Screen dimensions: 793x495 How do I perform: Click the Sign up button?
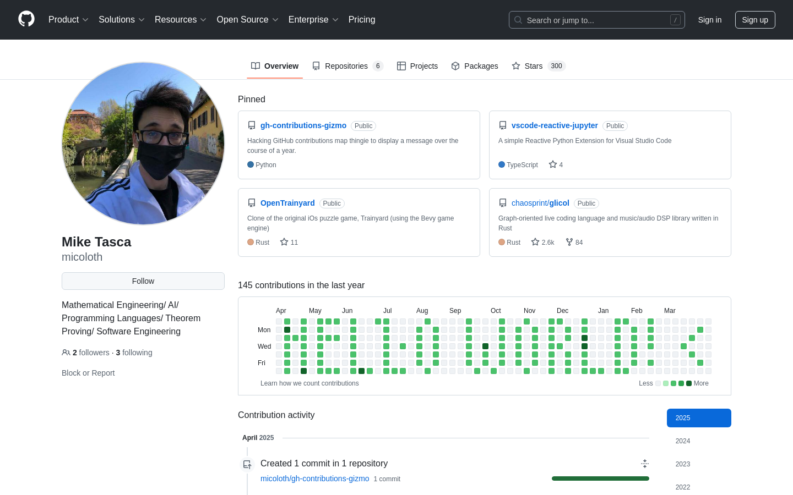point(755,20)
